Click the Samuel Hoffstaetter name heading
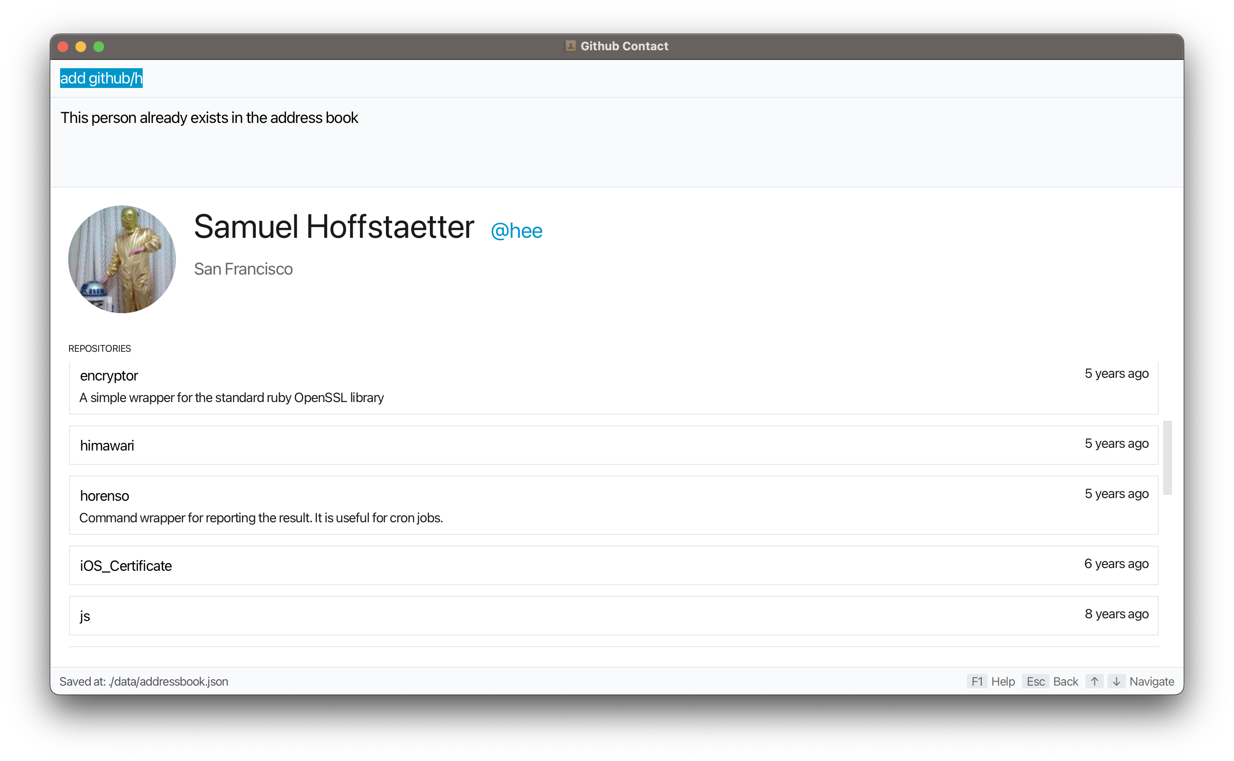 [334, 227]
